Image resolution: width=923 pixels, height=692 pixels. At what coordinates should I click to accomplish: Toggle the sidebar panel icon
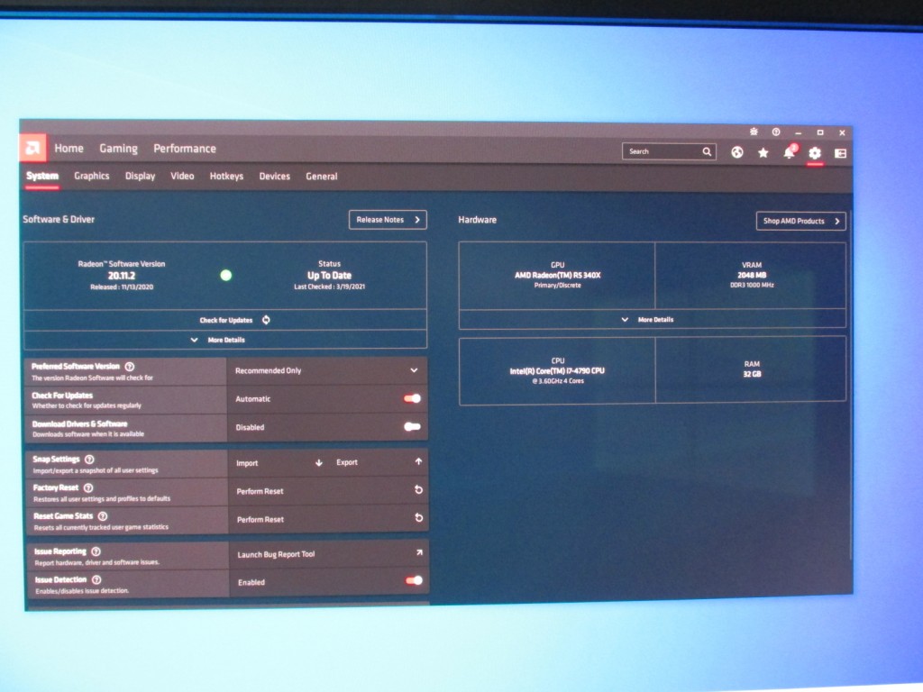[841, 153]
